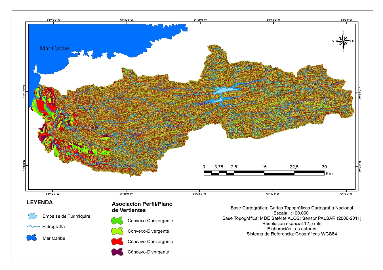Click the Convexo-Convergente green symbol
Image resolution: width=383 pixels, height=270 pixels.
[117, 220]
